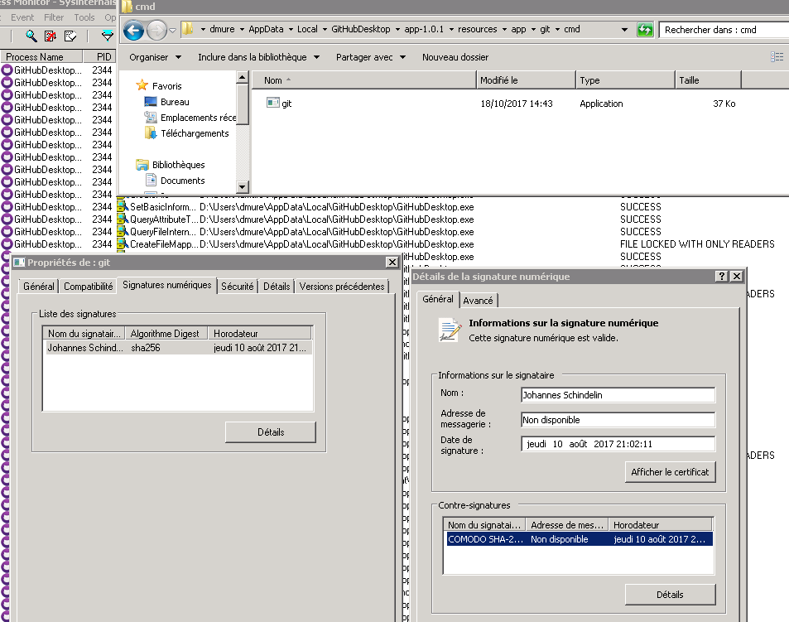Image resolution: width=789 pixels, height=622 pixels.
Task: Change the view mode icon at top right
Action: point(777,56)
